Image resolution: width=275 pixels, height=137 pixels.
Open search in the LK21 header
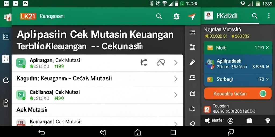159,16
